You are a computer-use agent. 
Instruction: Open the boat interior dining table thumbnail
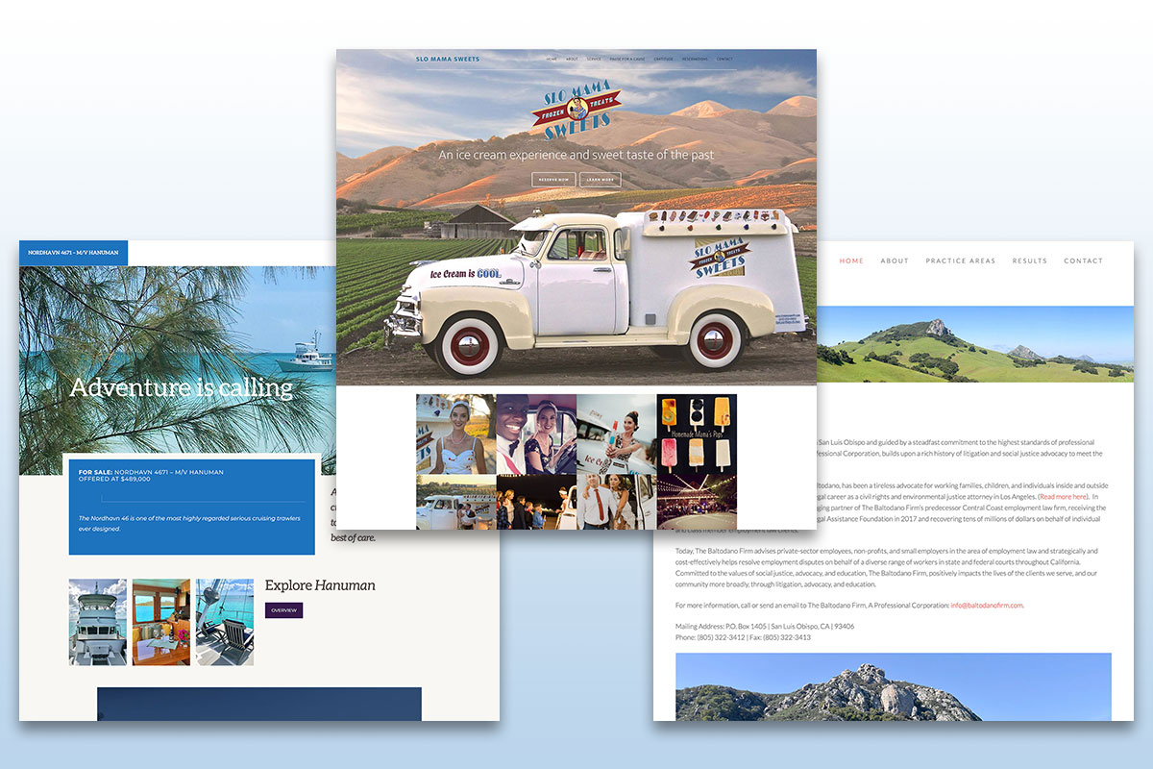[161, 622]
